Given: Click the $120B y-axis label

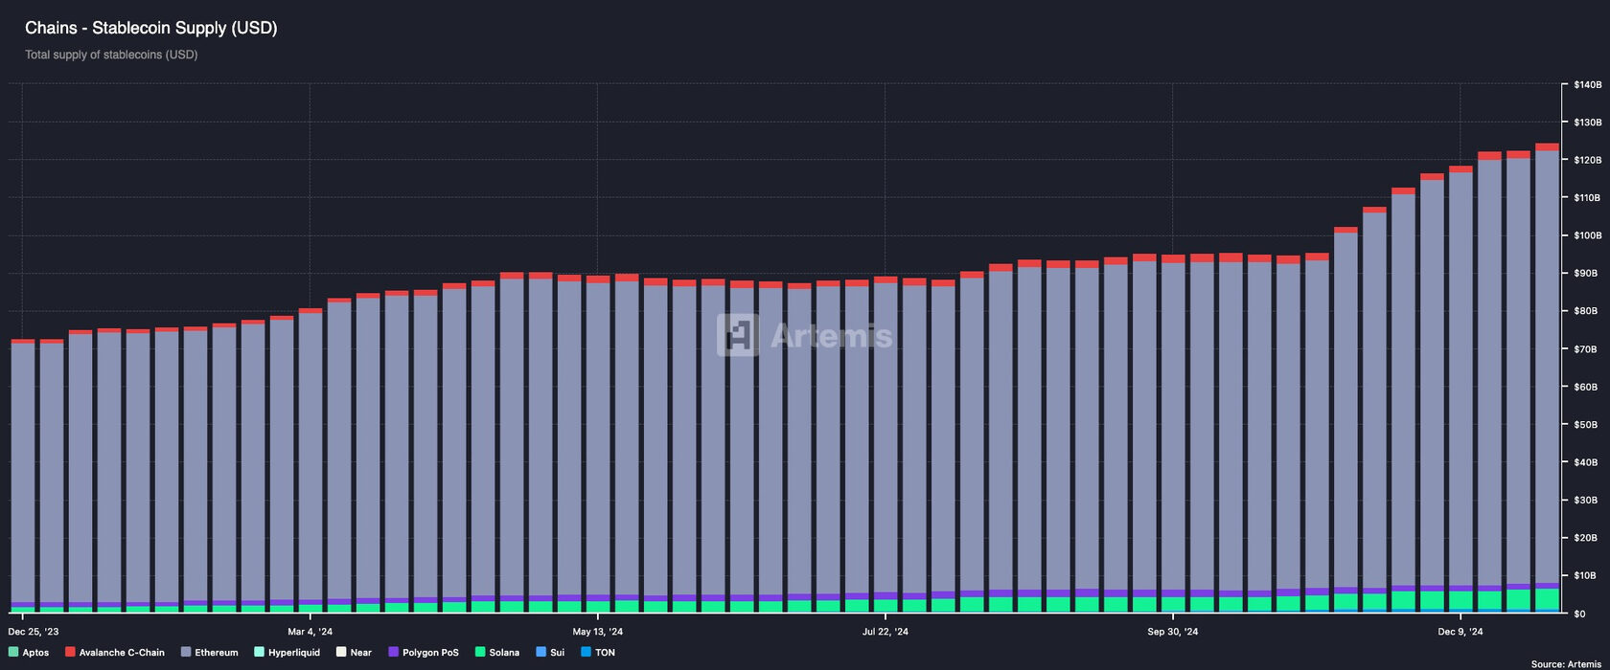Looking at the screenshot, I should click(x=1587, y=160).
